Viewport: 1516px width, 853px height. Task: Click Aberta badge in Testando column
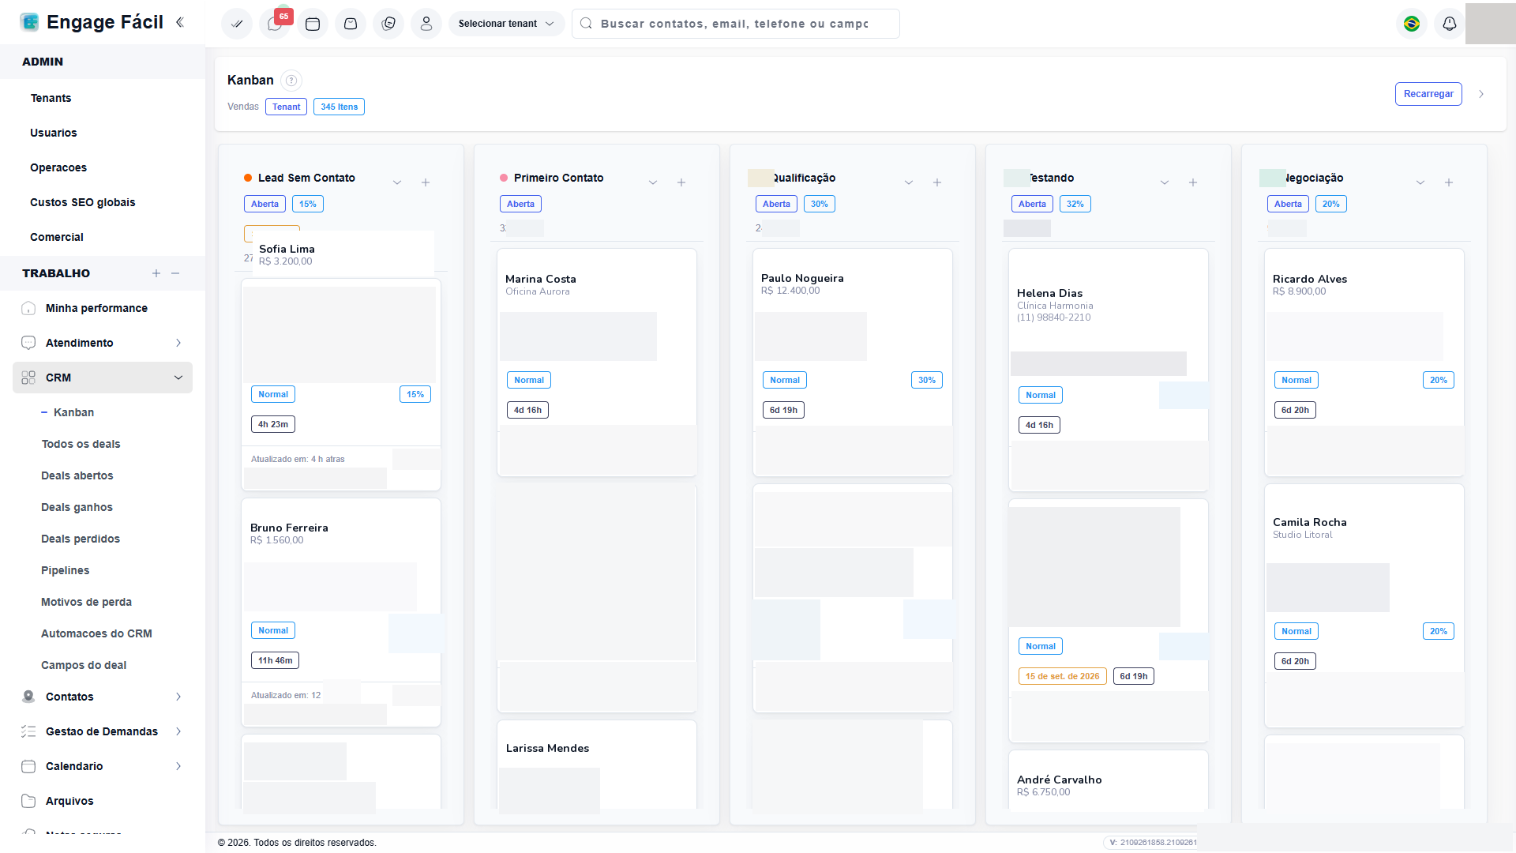point(1032,204)
